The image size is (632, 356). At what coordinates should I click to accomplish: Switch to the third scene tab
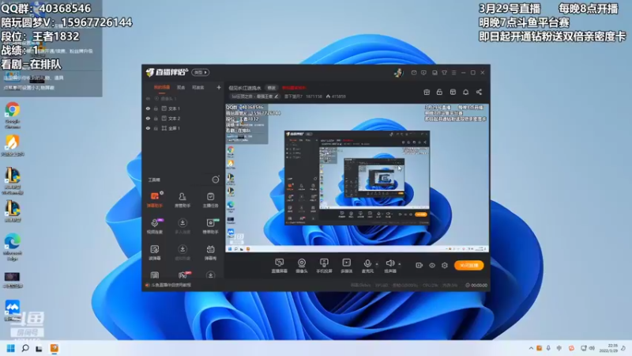(197, 88)
